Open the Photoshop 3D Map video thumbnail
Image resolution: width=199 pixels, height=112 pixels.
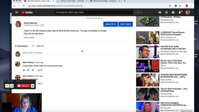coord(148,21)
